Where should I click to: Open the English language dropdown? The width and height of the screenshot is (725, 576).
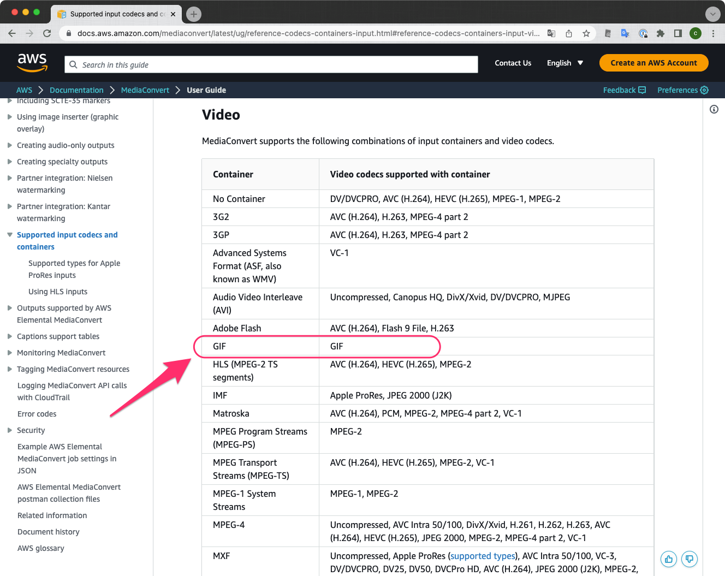click(x=565, y=63)
